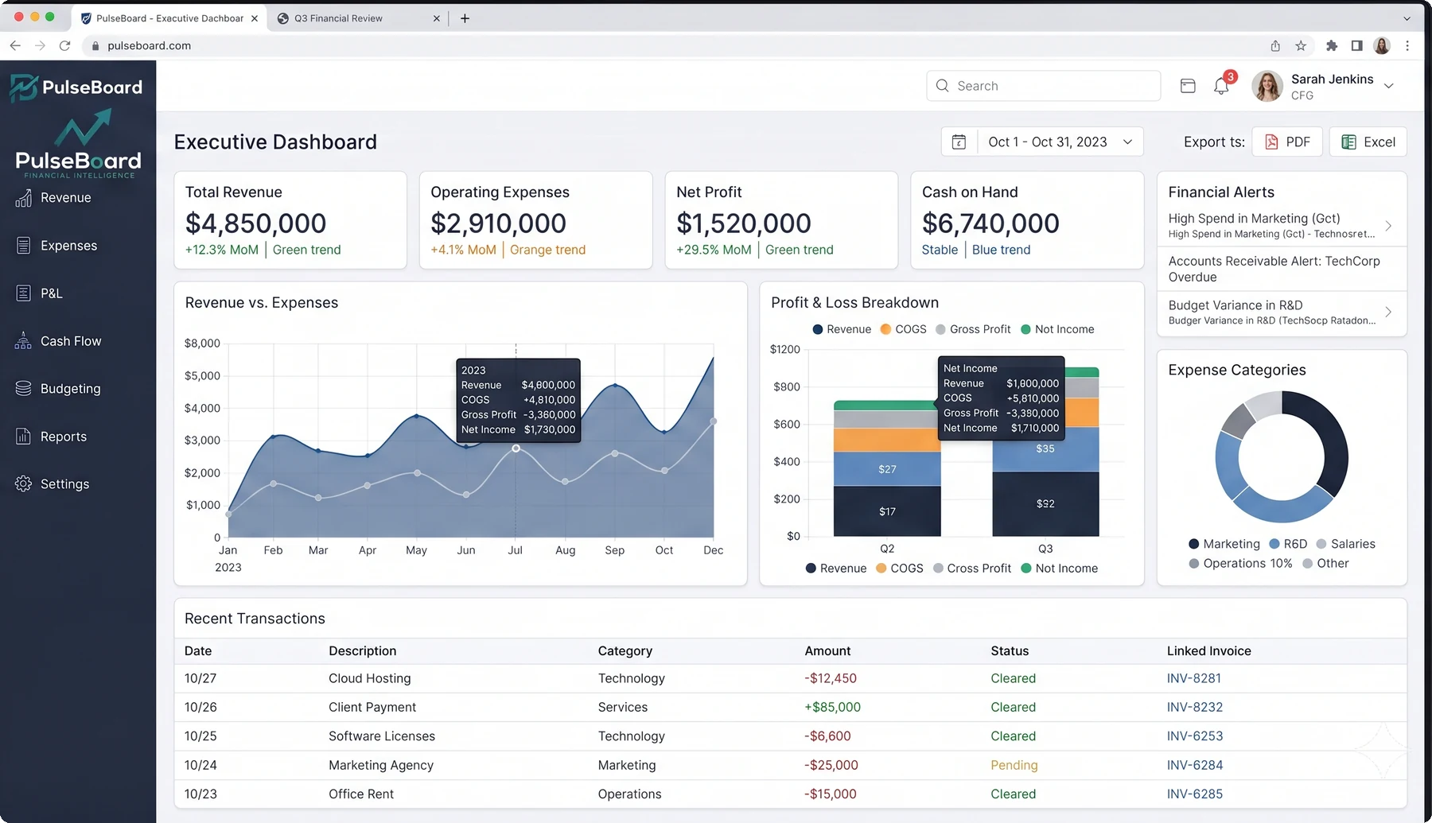Open linked invoice INV-8281
Screen dimensions: 1432x823
click(x=1193, y=678)
